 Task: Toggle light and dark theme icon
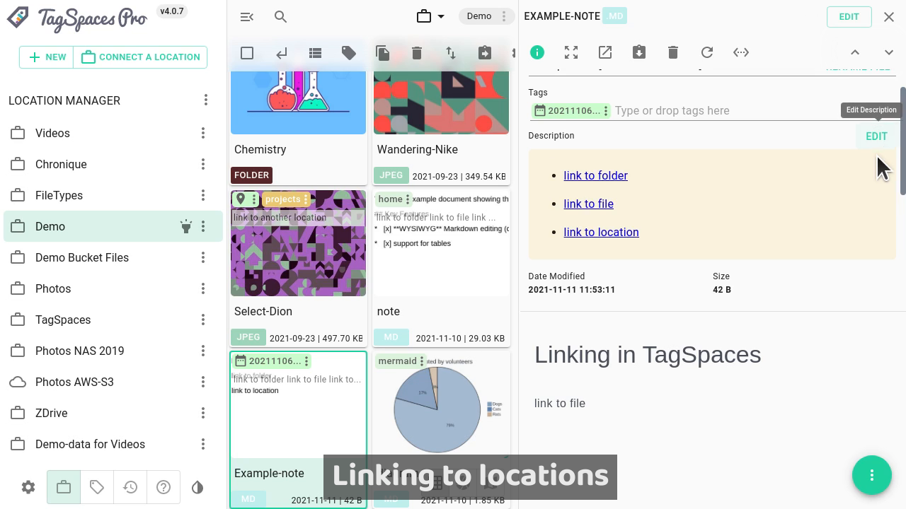197,487
